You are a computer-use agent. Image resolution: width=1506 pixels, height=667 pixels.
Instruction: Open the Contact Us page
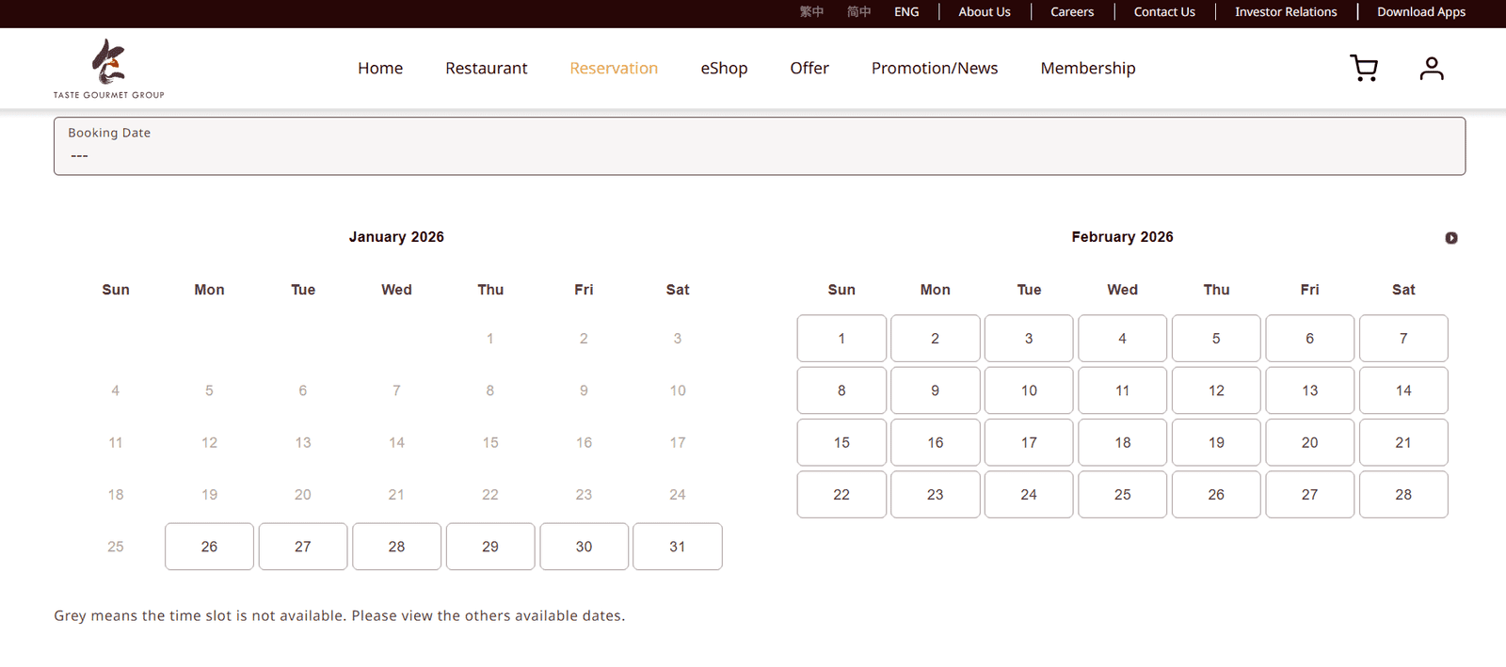1163,12
